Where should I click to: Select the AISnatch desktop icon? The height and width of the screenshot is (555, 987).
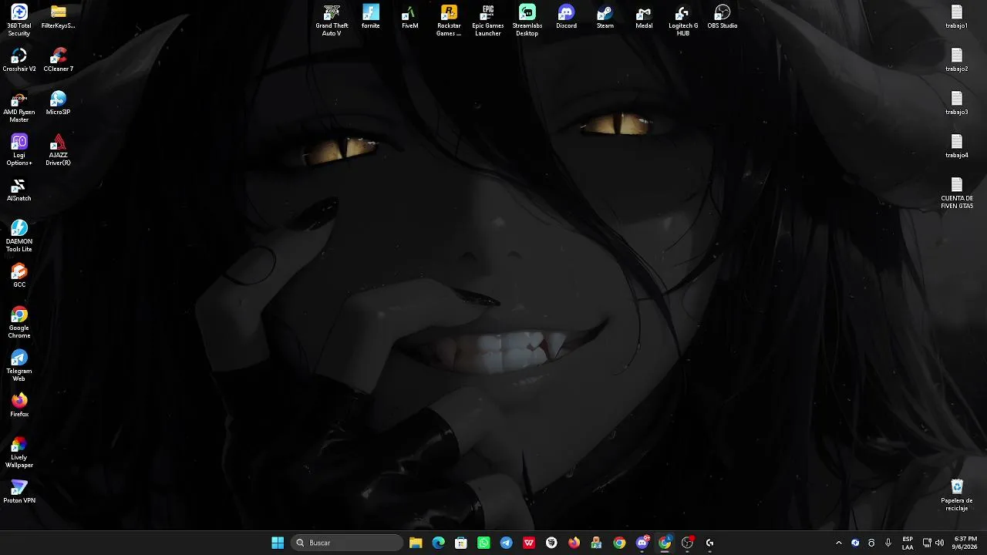(x=19, y=189)
